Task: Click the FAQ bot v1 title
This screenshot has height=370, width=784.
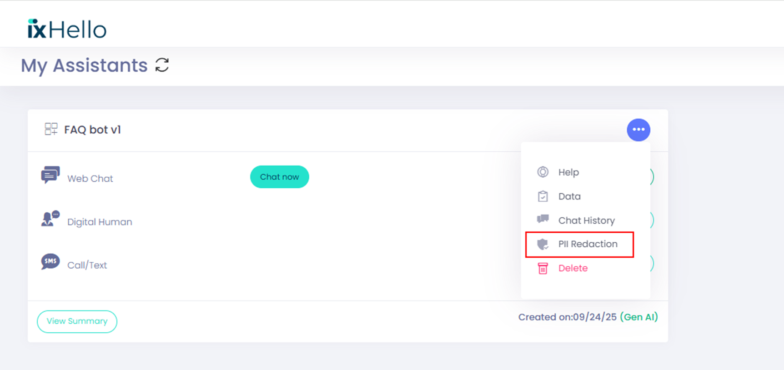Action: point(92,130)
